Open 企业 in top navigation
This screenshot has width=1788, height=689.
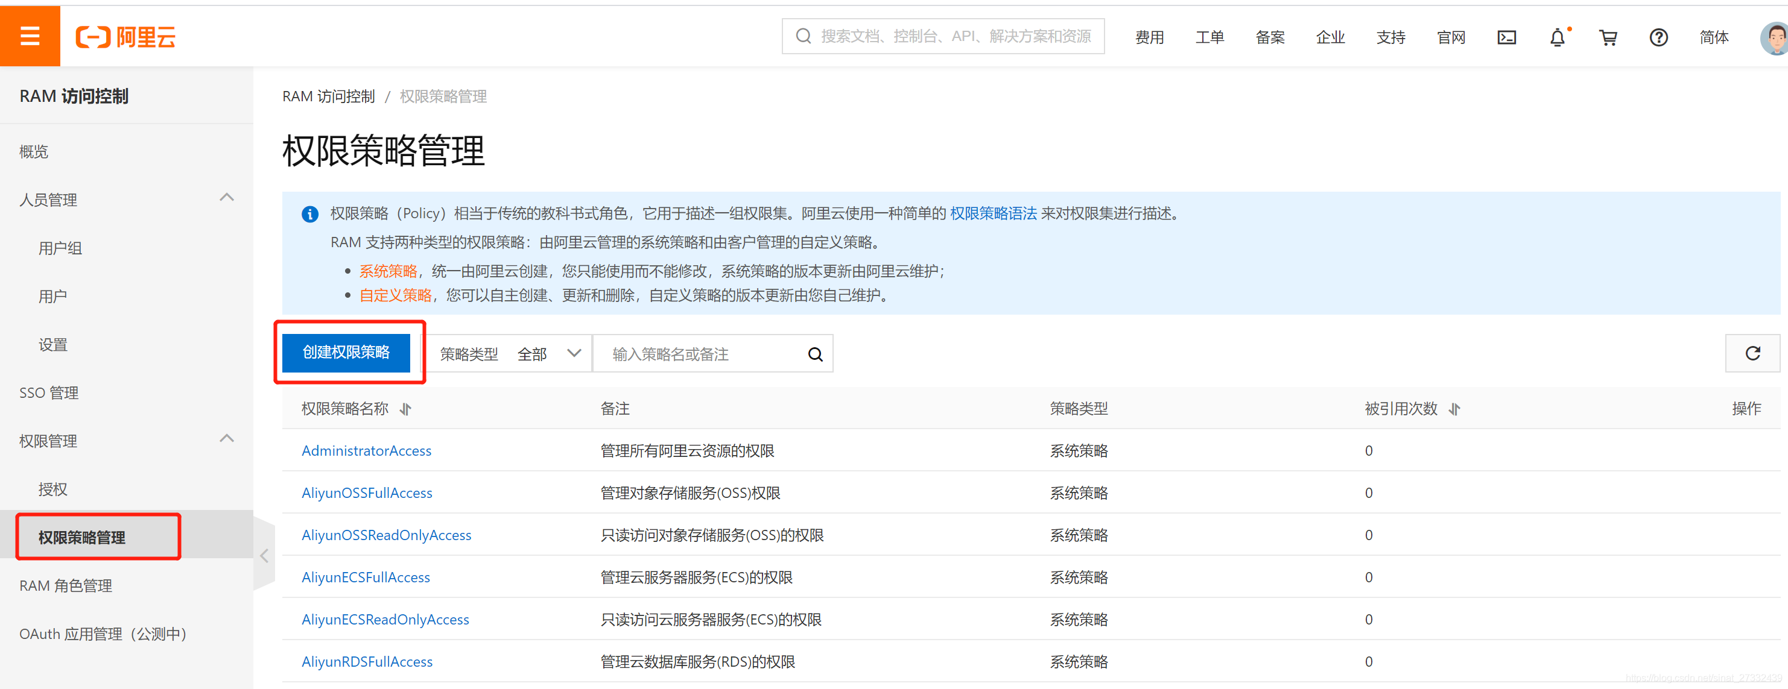tap(1331, 37)
